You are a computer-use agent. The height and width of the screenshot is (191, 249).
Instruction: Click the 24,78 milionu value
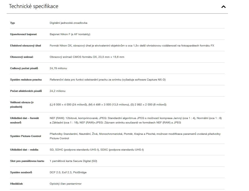pyautogui.click(x=58, y=68)
